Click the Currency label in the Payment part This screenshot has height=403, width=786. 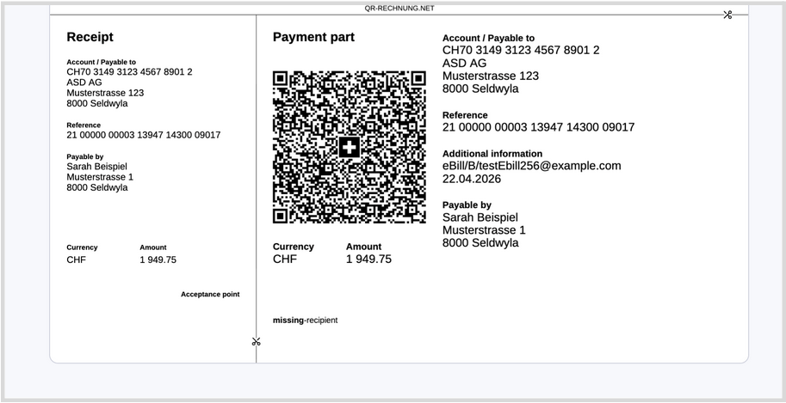(x=294, y=247)
